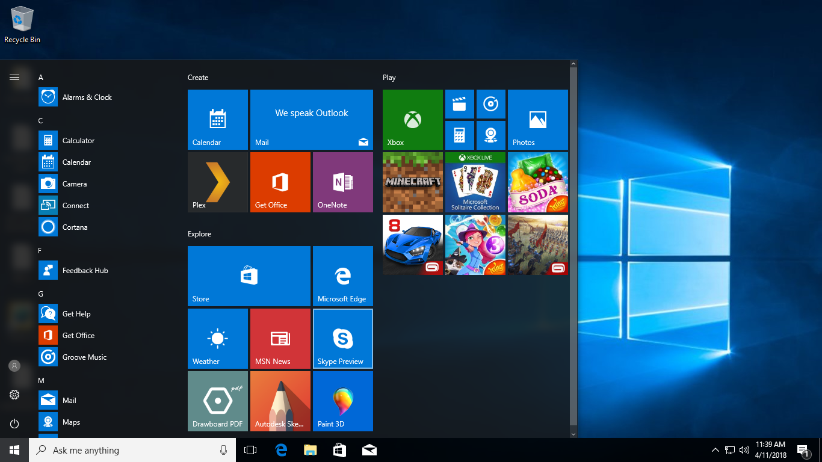The height and width of the screenshot is (462, 822).
Task: Click the letter M section header
Action: (42, 381)
